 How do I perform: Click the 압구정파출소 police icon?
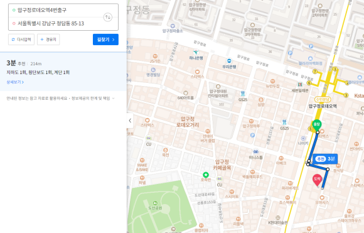[173, 26]
